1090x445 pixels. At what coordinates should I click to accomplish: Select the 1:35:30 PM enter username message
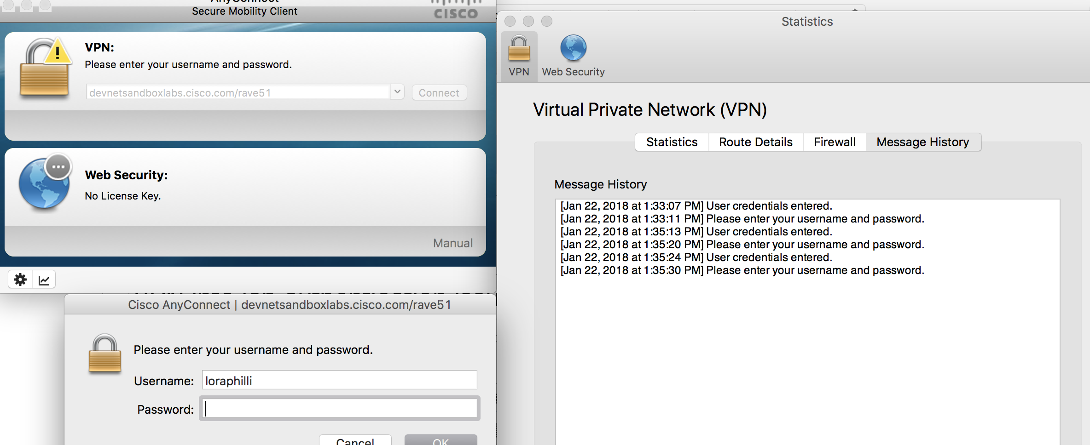(x=742, y=270)
